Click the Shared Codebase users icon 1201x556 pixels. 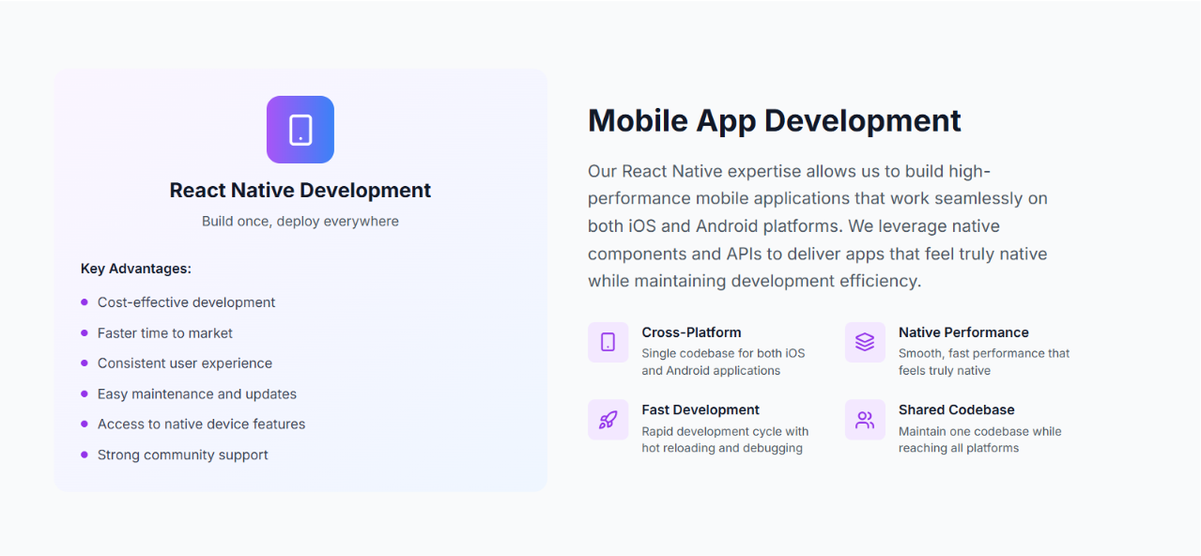coord(865,420)
